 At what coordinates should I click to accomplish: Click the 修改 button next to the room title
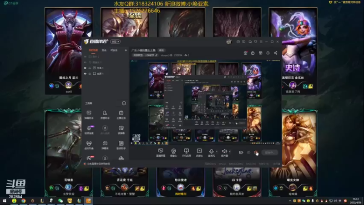coord(162,50)
